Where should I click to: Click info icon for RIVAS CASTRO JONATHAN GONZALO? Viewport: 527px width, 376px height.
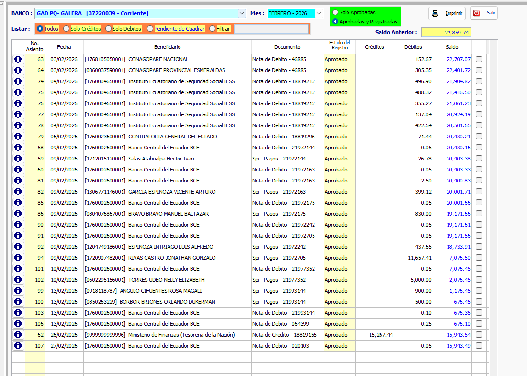(x=18, y=258)
